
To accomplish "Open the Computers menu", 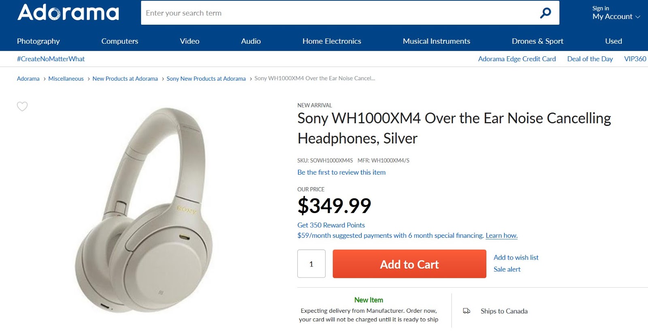I will pyautogui.click(x=119, y=41).
